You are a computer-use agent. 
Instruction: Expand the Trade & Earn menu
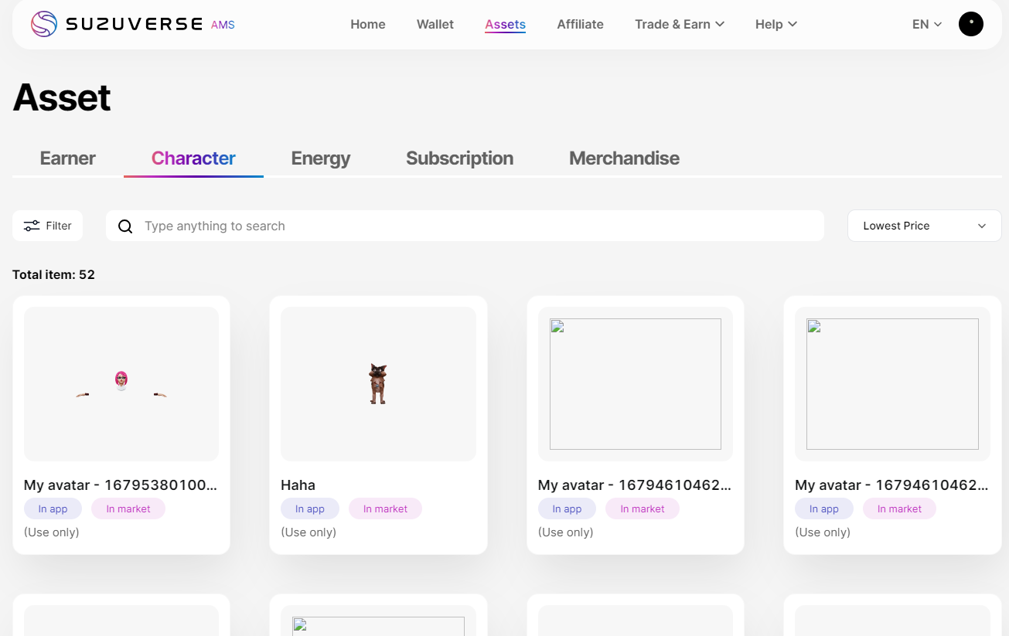679,24
